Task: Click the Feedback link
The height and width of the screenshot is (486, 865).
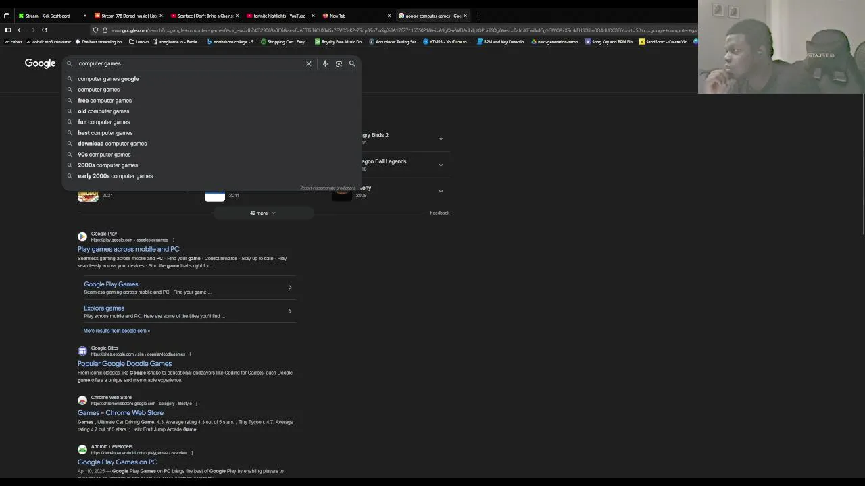Action: coord(439,213)
